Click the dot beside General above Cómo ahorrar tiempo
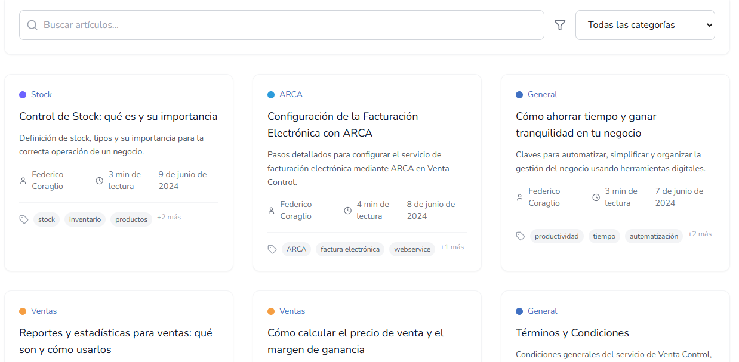The image size is (739, 362). 519,95
